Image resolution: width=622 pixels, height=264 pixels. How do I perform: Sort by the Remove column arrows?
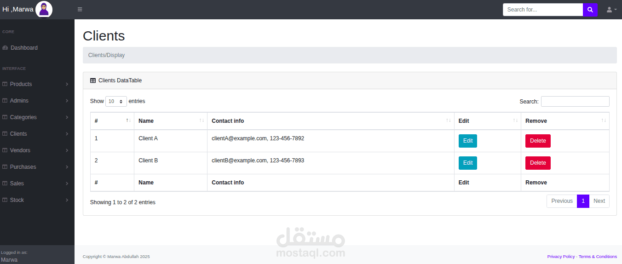click(604, 121)
